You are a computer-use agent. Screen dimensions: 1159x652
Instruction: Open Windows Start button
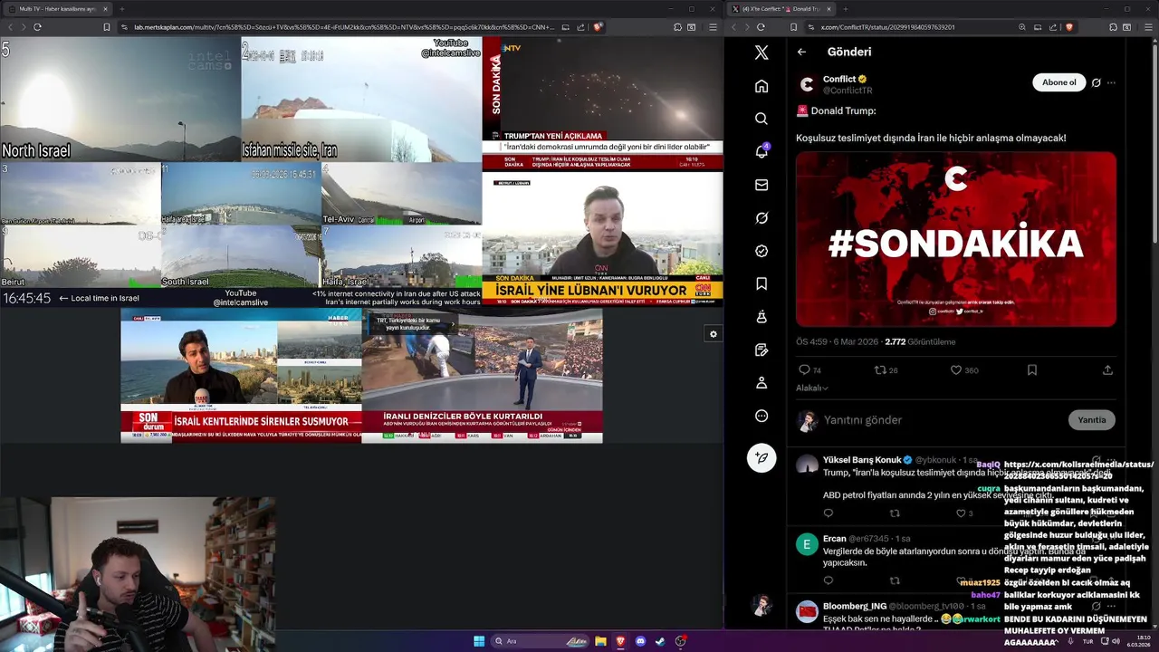click(x=479, y=641)
